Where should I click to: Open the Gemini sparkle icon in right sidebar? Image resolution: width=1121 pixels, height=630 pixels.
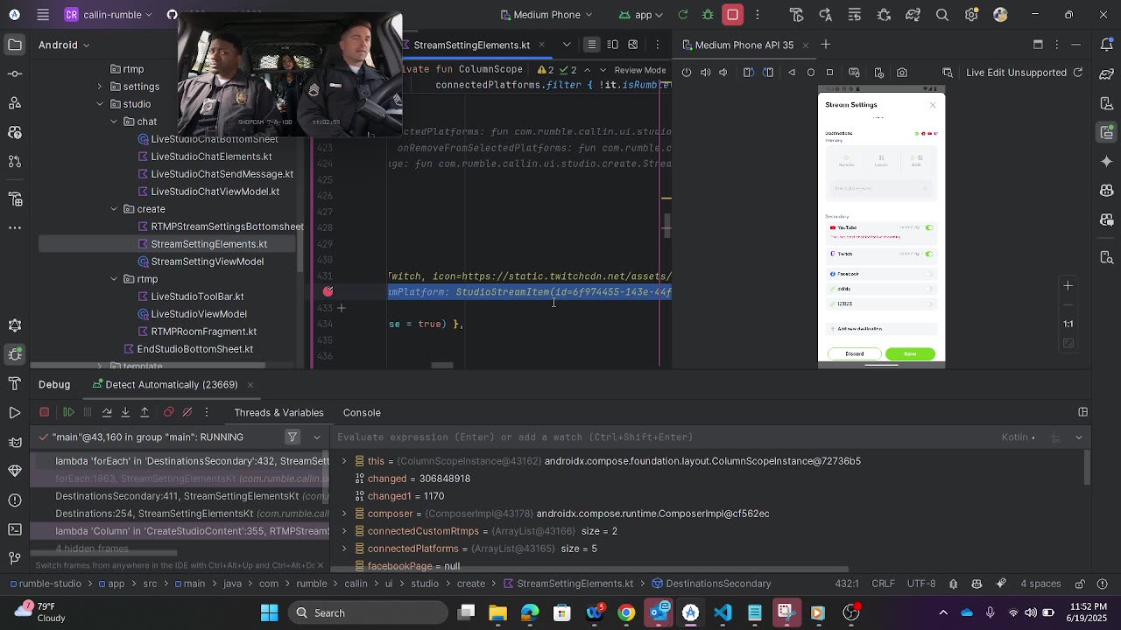point(1107,162)
